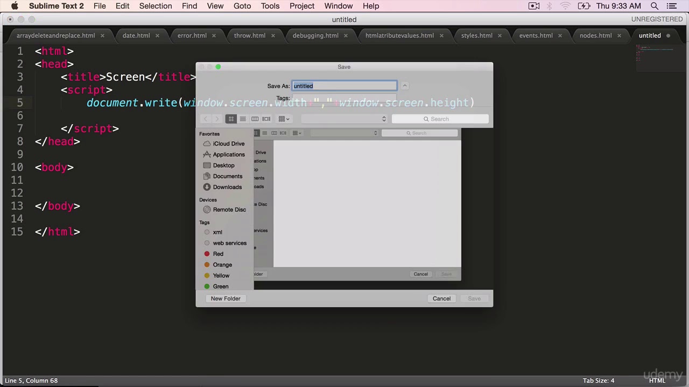Open the item arrangement dropdown in Save dialog

284,119
